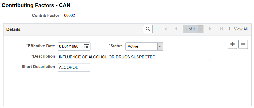Click the next row arrow
The height and width of the screenshot is (108, 254).
pos(210,29)
